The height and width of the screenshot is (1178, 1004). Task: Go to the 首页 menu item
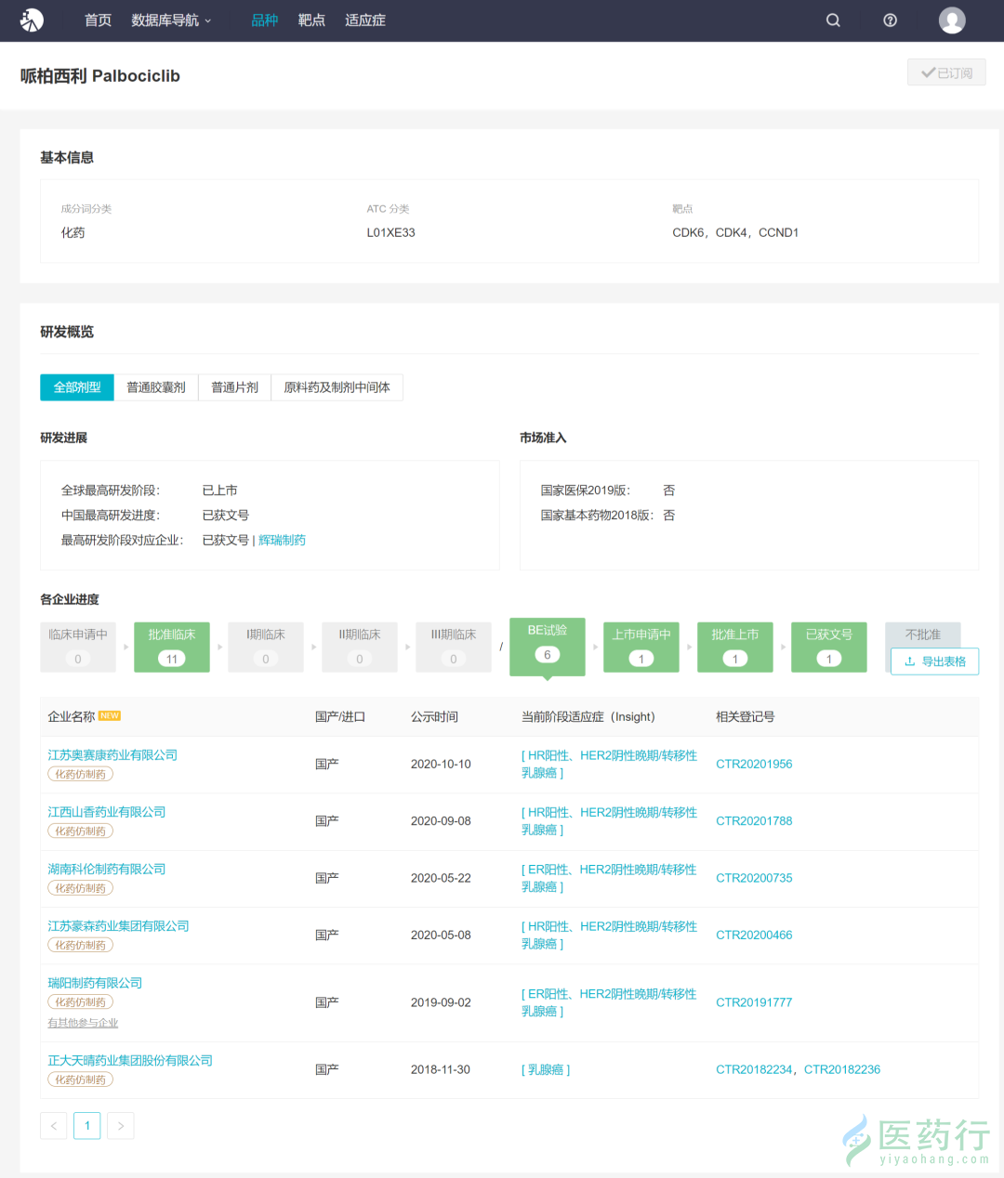click(98, 20)
